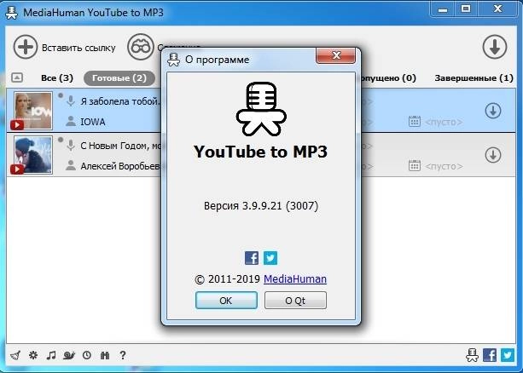Click the Start all downloads arrow button
Screen dimensions: 523x373
click(495, 48)
